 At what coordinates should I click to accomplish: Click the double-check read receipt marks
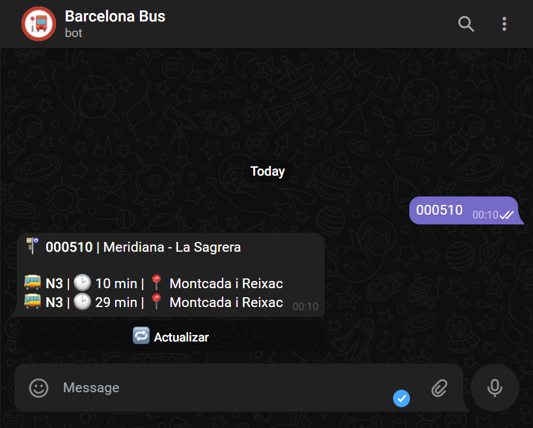click(x=507, y=215)
